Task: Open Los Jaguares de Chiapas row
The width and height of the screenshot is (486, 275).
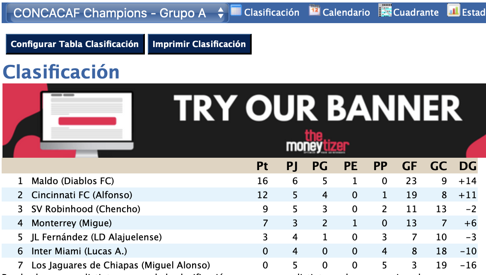Action: click(120, 265)
